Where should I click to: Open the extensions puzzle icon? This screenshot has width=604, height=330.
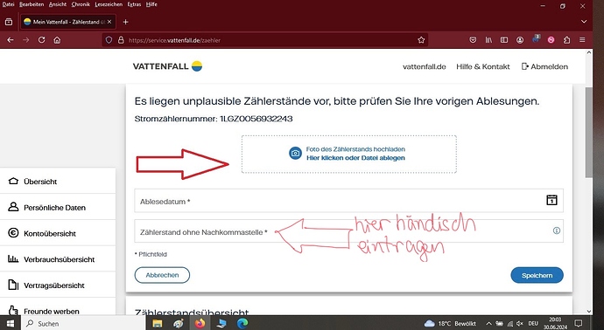566,40
